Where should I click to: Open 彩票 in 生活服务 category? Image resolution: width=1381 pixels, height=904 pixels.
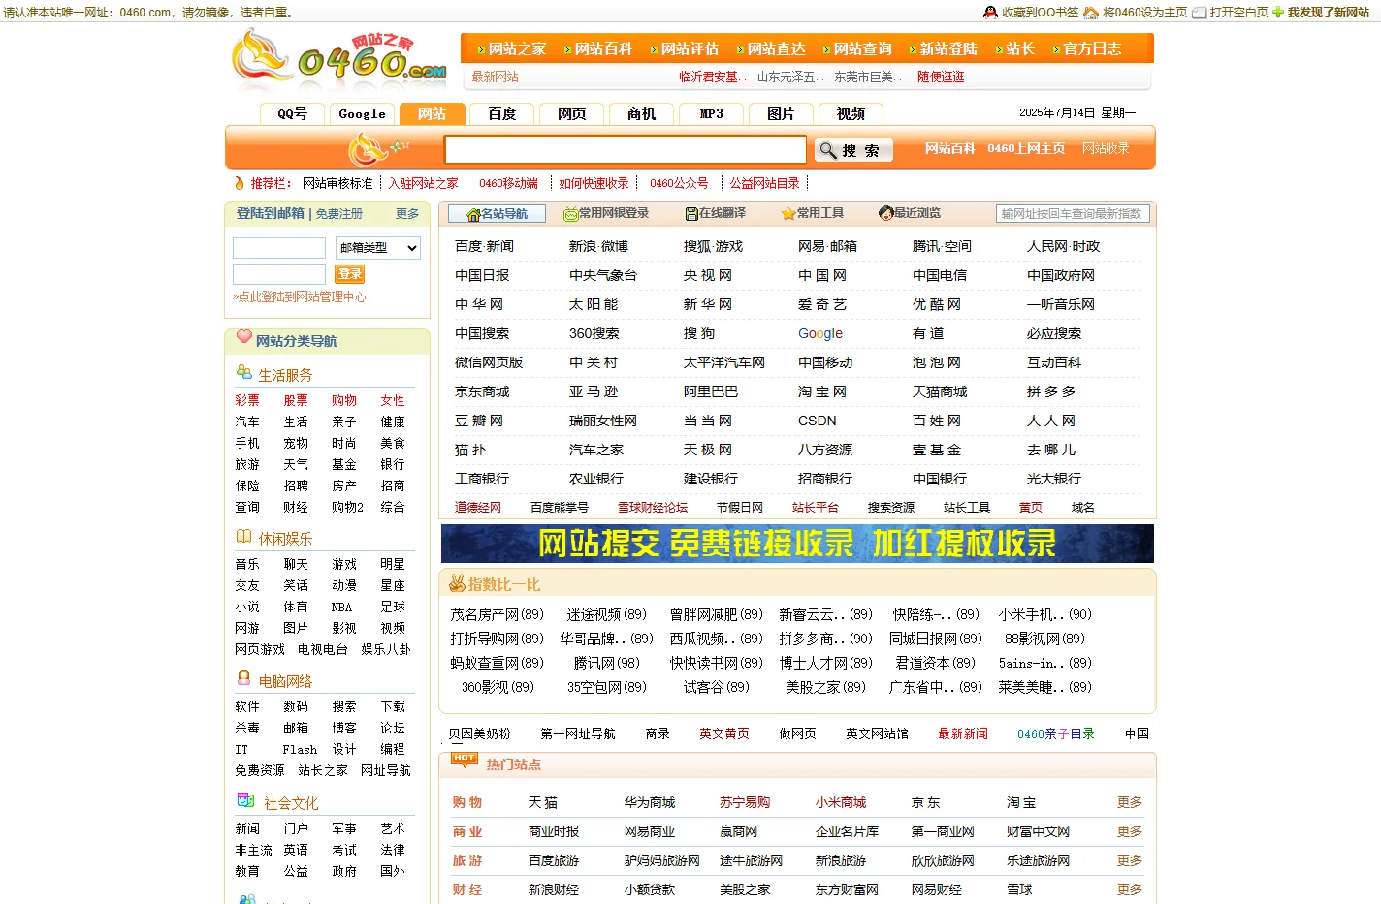pyautogui.click(x=247, y=400)
